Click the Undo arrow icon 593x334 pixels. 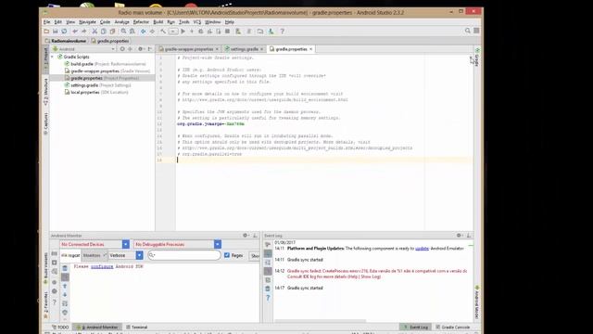pyautogui.click(x=75, y=32)
